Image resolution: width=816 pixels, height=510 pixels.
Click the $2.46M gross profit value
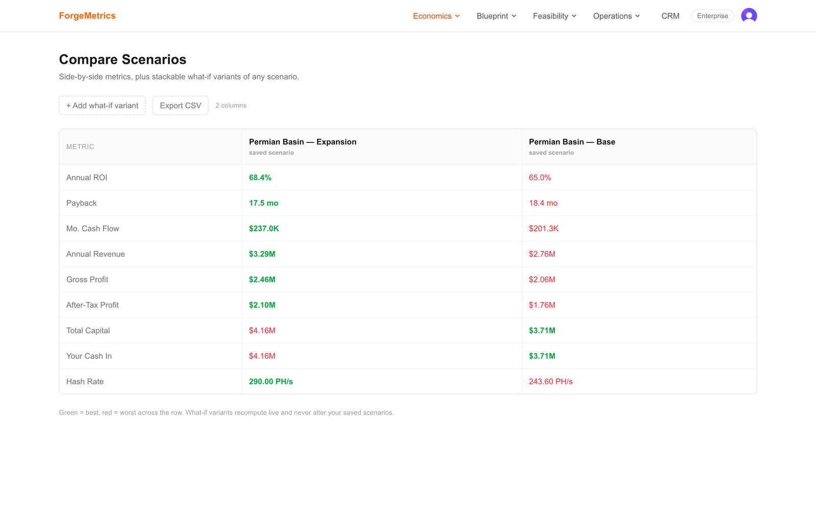pyautogui.click(x=262, y=279)
